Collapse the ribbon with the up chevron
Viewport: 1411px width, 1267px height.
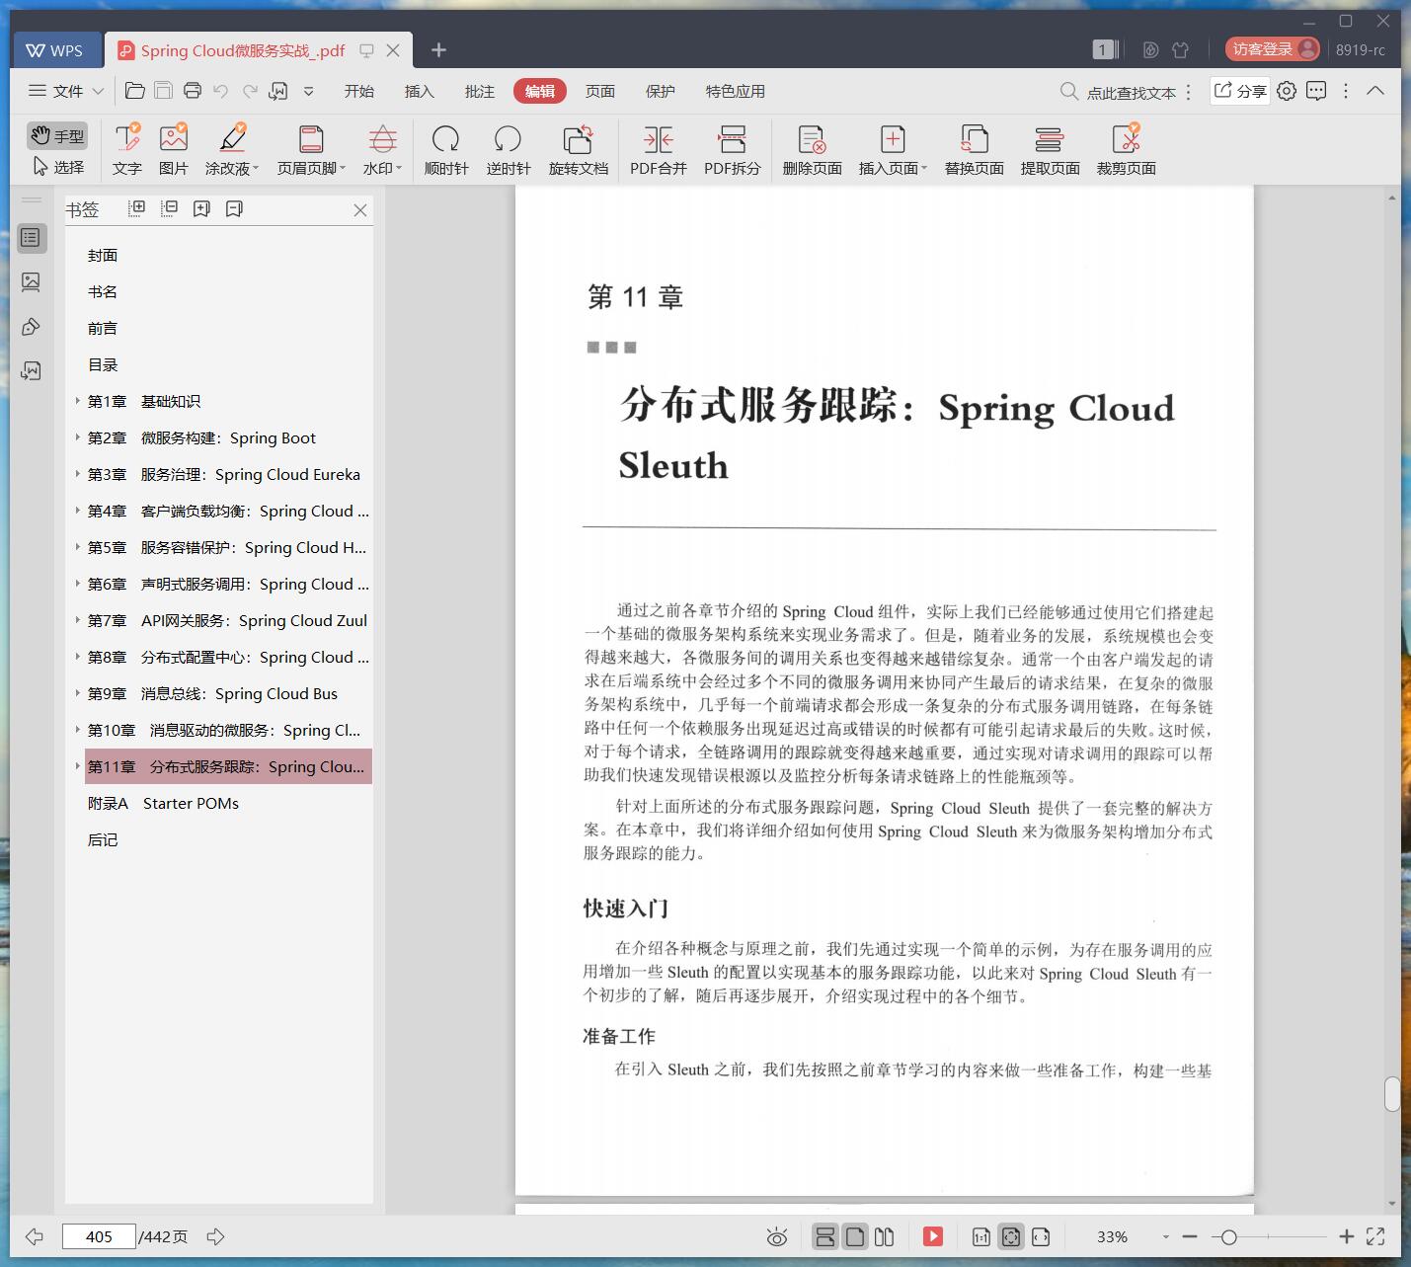click(x=1375, y=91)
